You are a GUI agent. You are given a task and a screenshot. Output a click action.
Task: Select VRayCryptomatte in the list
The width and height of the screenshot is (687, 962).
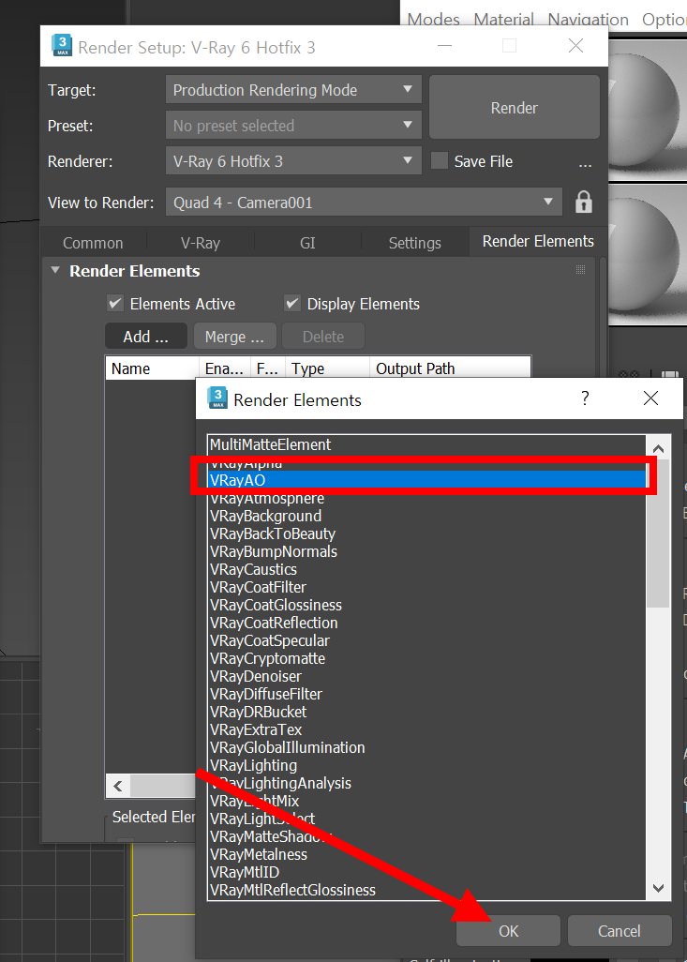427,657
